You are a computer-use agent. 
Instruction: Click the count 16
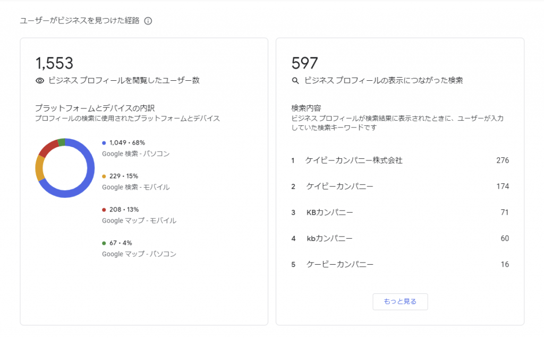point(505,265)
